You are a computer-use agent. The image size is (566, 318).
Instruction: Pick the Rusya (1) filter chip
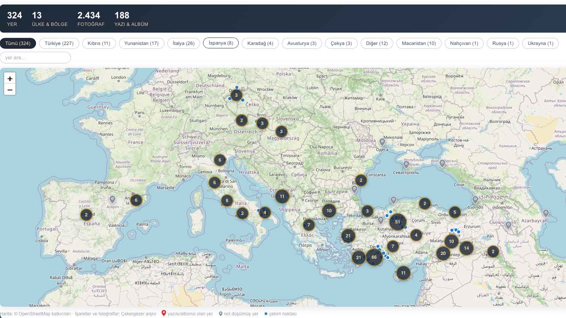(503, 43)
